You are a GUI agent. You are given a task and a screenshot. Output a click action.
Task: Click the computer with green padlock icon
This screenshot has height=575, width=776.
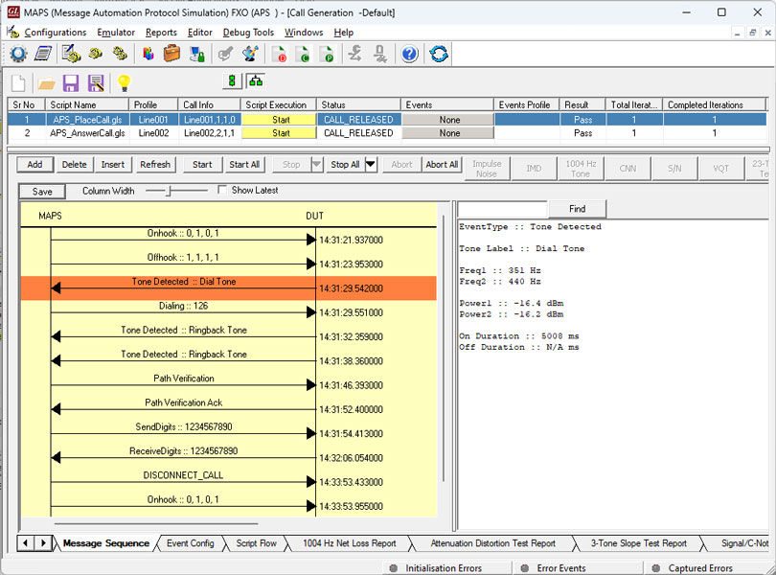click(x=197, y=54)
